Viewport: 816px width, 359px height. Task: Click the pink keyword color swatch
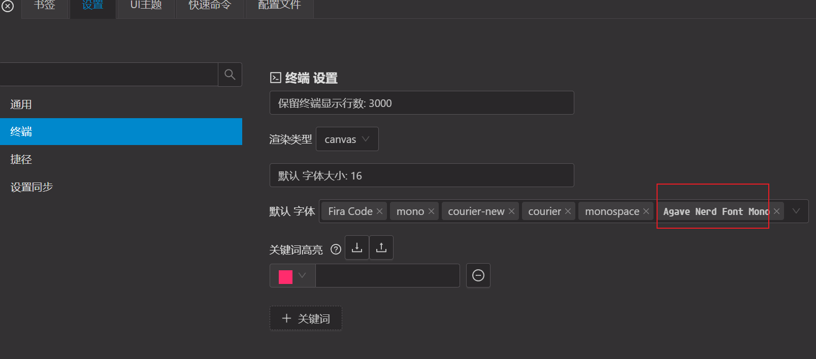[285, 276]
